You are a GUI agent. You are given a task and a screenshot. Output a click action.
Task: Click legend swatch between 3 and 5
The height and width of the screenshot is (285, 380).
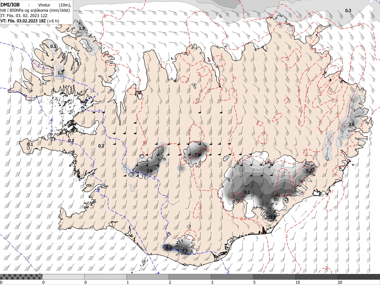click(232, 277)
